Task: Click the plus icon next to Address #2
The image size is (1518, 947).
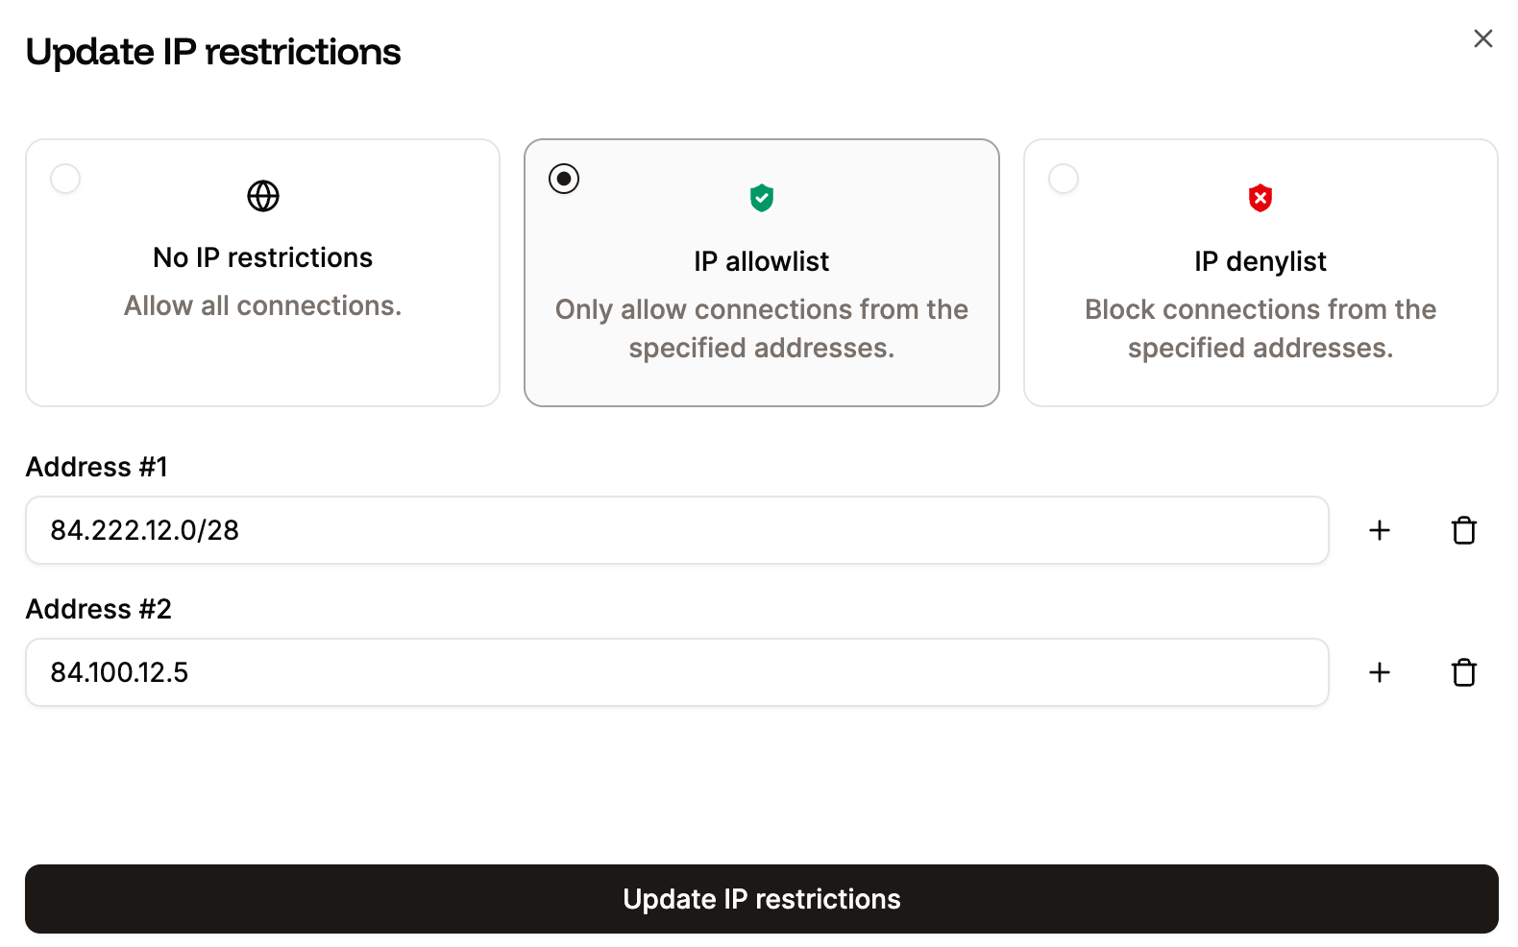Action: coord(1379,671)
